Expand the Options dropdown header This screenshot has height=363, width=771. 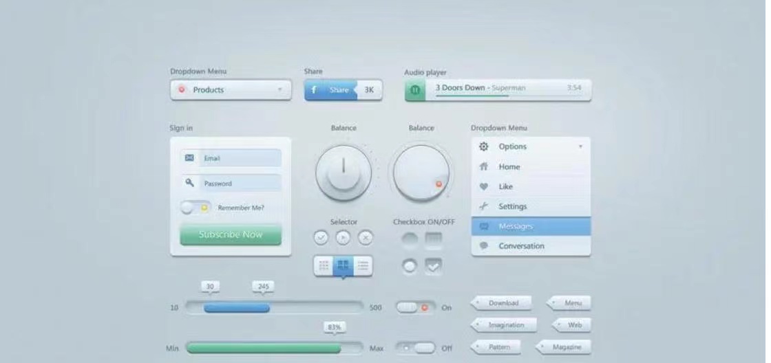pyautogui.click(x=531, y=146)
